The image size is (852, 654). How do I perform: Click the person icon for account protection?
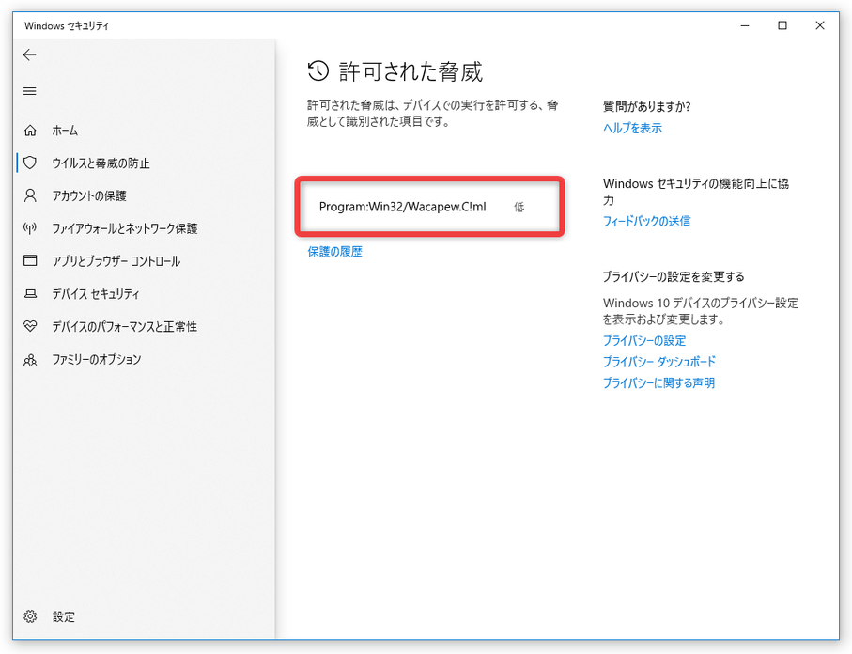(30, 195)
